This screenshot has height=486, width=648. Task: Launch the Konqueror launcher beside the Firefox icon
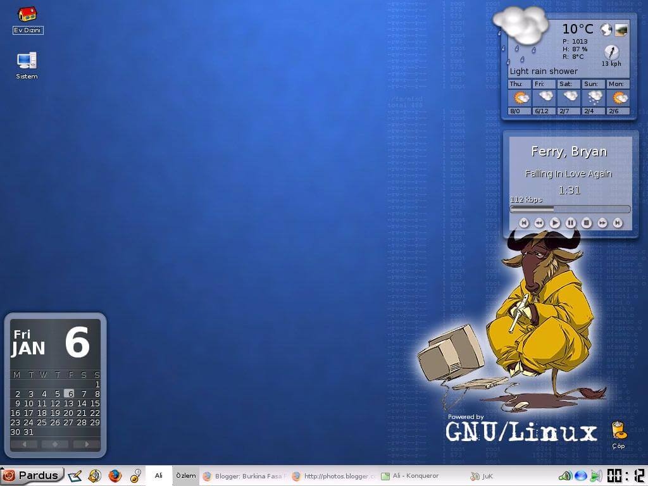[95, 476]
